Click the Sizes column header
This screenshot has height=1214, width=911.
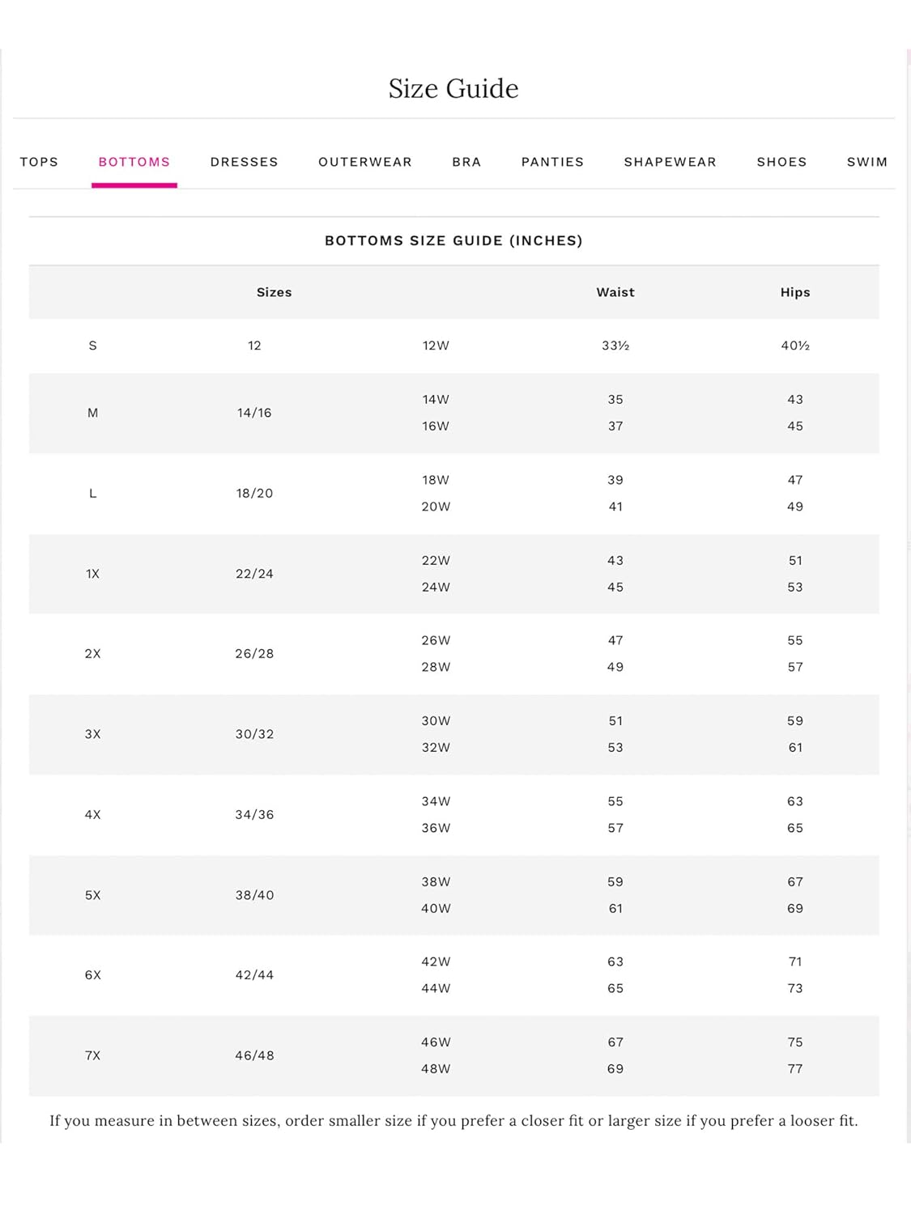pyautogui.click(x=274, y=292)
